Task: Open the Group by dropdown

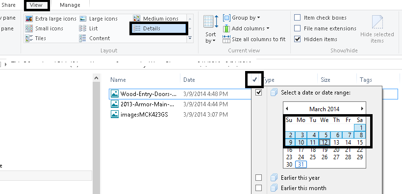Action: [x=242, y=18]
